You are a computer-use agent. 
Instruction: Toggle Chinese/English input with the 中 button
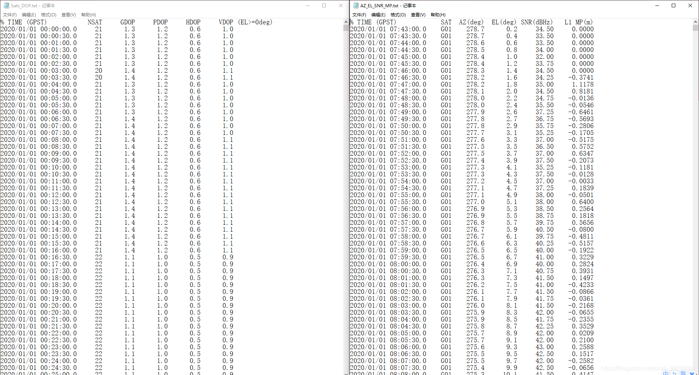point(666,373)
